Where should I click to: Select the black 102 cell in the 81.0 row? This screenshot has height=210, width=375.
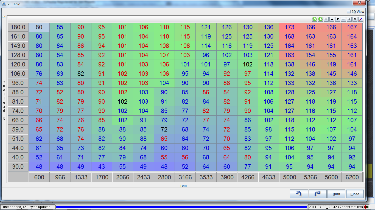pos(123,101)
